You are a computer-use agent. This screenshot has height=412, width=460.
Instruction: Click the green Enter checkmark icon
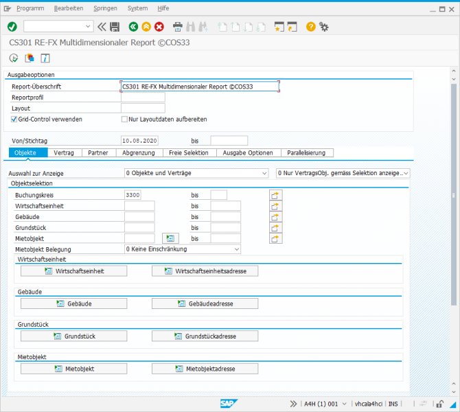tap(12, 27)
